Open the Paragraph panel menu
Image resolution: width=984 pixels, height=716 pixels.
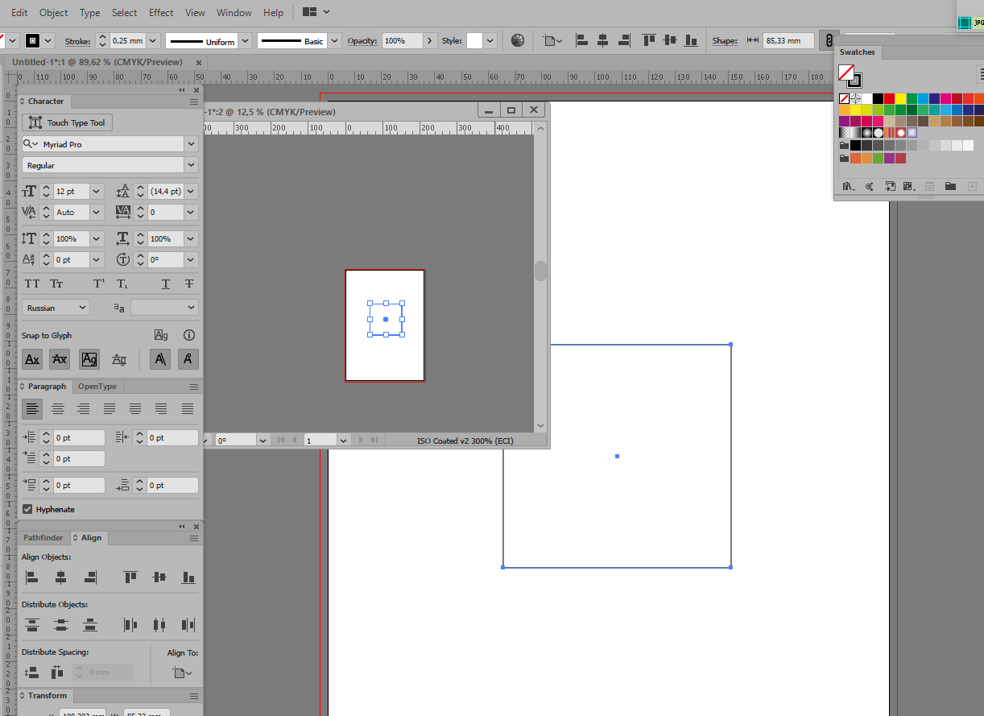pyautogui.click(x=194, y=387)
